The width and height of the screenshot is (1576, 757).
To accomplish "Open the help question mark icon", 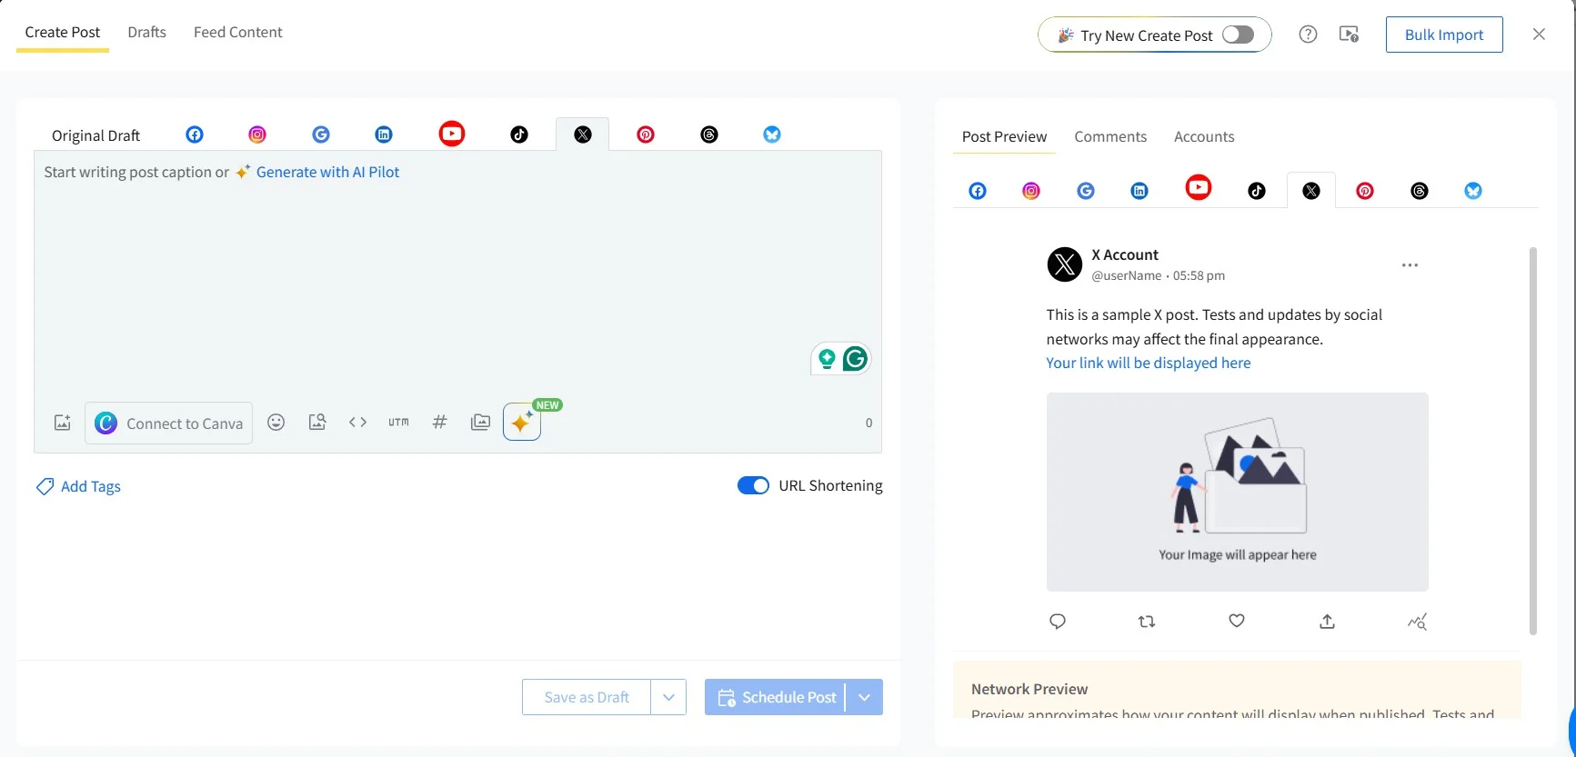I will pyautogui.click(x=1308, y=35).
